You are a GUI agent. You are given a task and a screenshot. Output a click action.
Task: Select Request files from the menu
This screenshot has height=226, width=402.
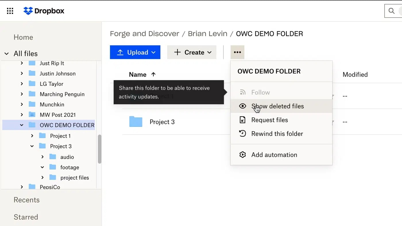269,120
